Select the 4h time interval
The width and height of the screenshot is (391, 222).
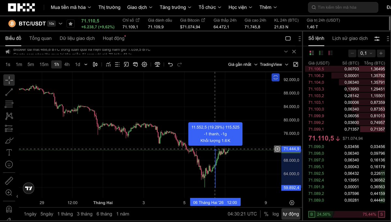(67, 65)
